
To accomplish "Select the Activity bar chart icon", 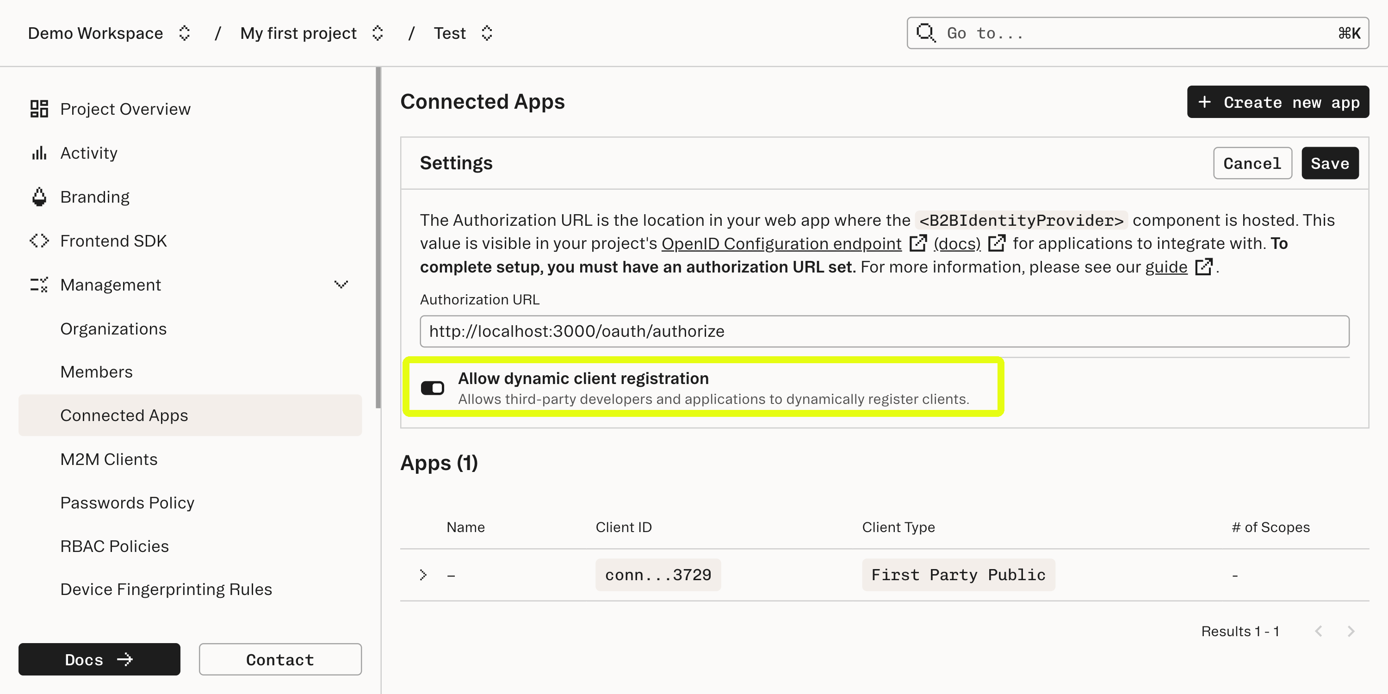I will (x=38, y=153).
